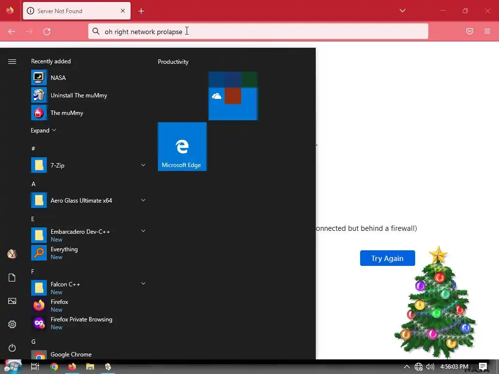Open the 7-Zip folder icon
The width and height of the screenshot is (499, 374).
point(39,166)
